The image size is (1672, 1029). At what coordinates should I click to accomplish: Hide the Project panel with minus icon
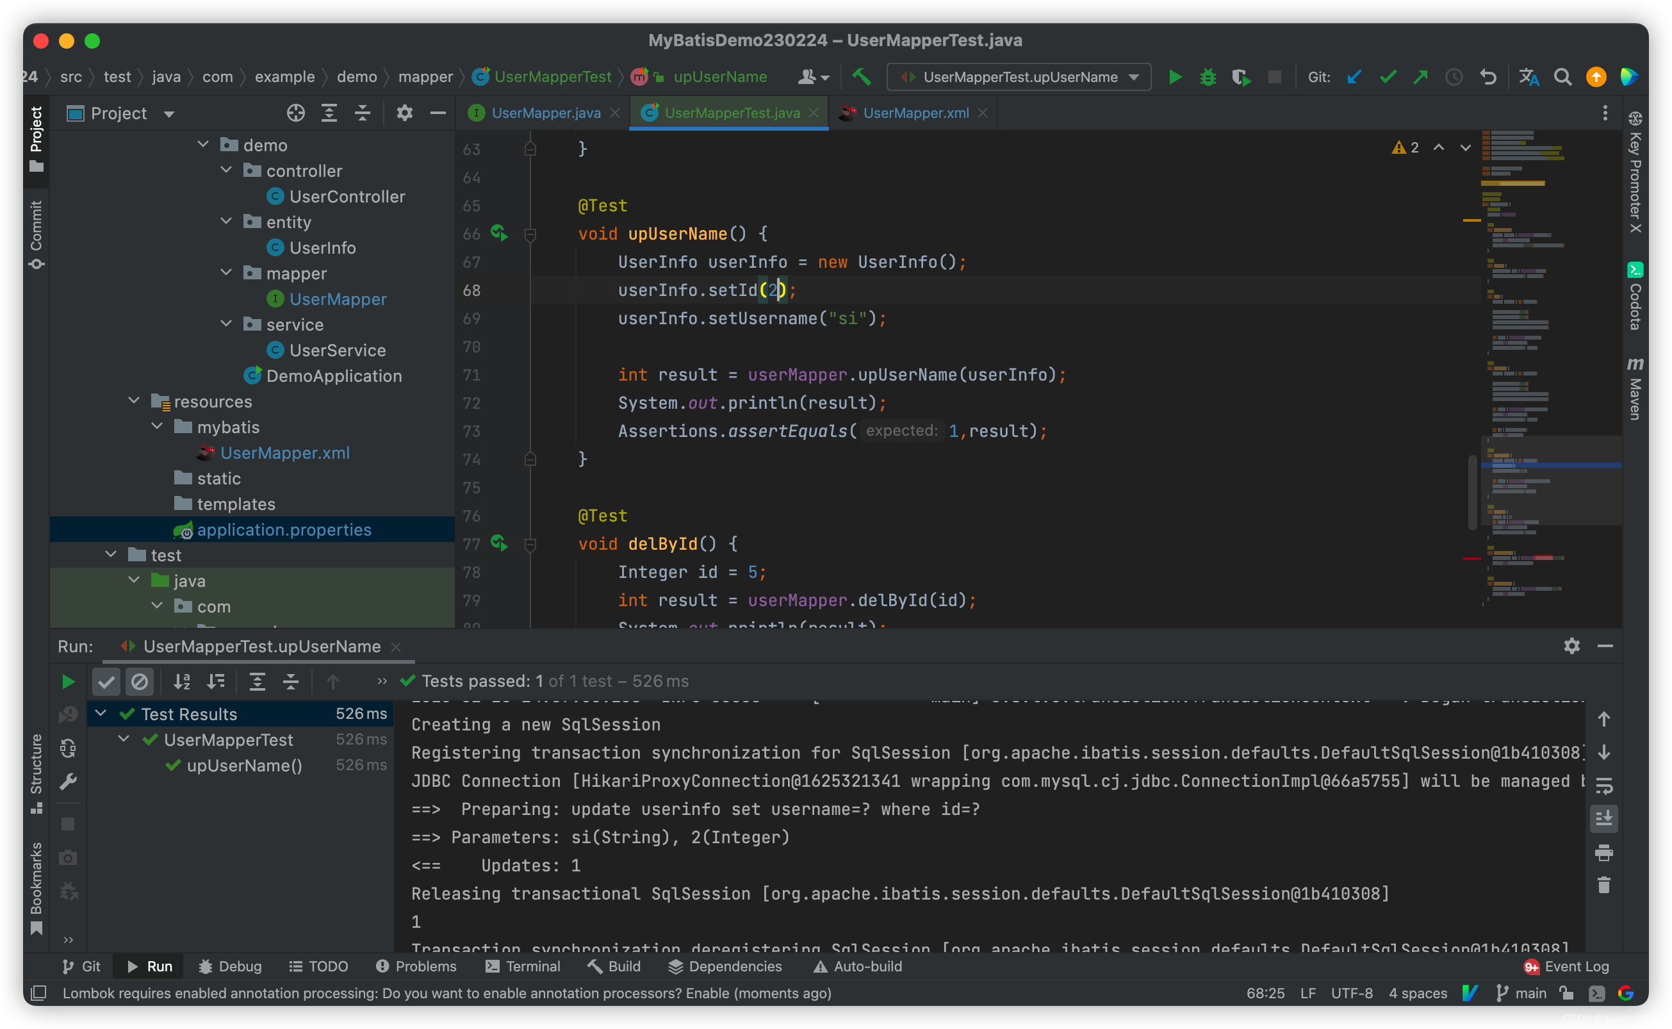[x=438, y=113]
